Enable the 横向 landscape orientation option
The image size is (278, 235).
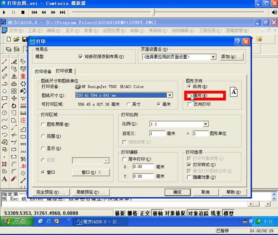pyautogui.click(x=189, y=96)
